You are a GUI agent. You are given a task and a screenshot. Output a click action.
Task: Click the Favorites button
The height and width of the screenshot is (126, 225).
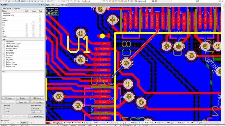pos(37,102)
